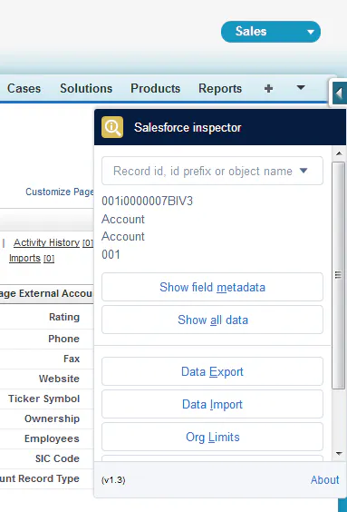Click the Ownership field label
Image resolution: width=347 pixels, height=512 pixels.
[53, 418]
